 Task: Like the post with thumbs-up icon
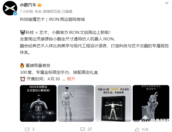pos(137,130)
